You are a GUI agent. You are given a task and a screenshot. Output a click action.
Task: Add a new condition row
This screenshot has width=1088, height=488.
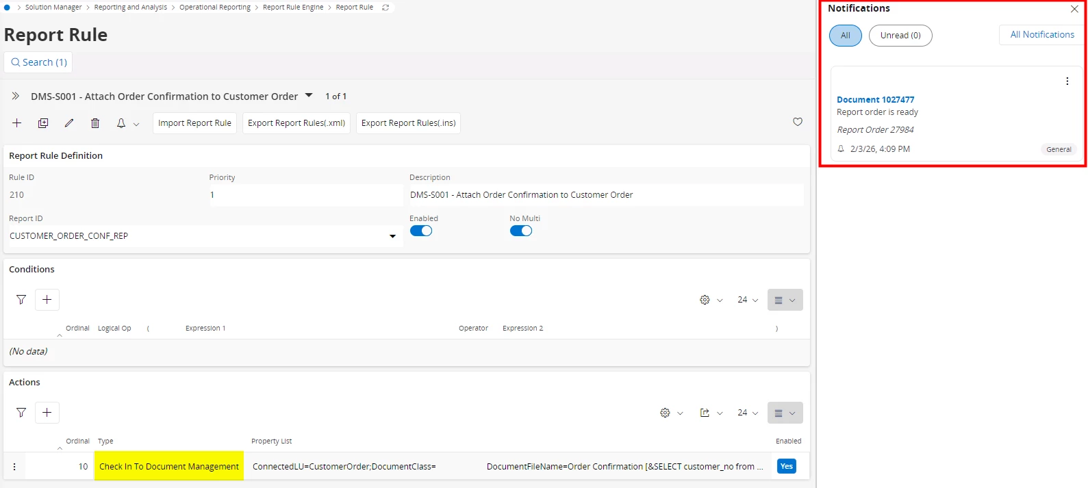coord(47,300)
